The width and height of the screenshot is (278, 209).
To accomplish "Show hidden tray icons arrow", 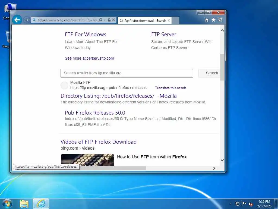I will tap(231, 204).
